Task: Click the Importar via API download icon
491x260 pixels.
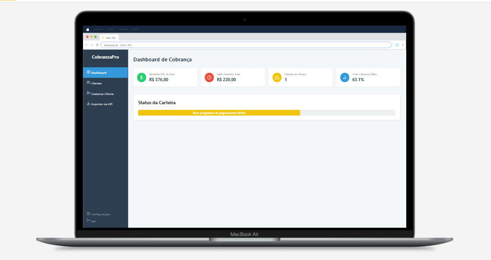Action: coord(88,104)
